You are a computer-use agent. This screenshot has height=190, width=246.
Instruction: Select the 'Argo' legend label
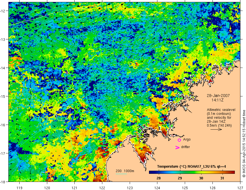click(187, 139)
